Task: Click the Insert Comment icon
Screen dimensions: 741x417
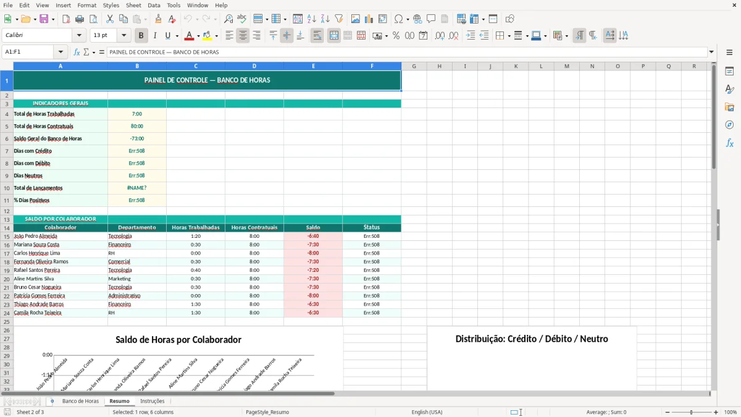Action: pyautogui.click(x=431, y=19)
